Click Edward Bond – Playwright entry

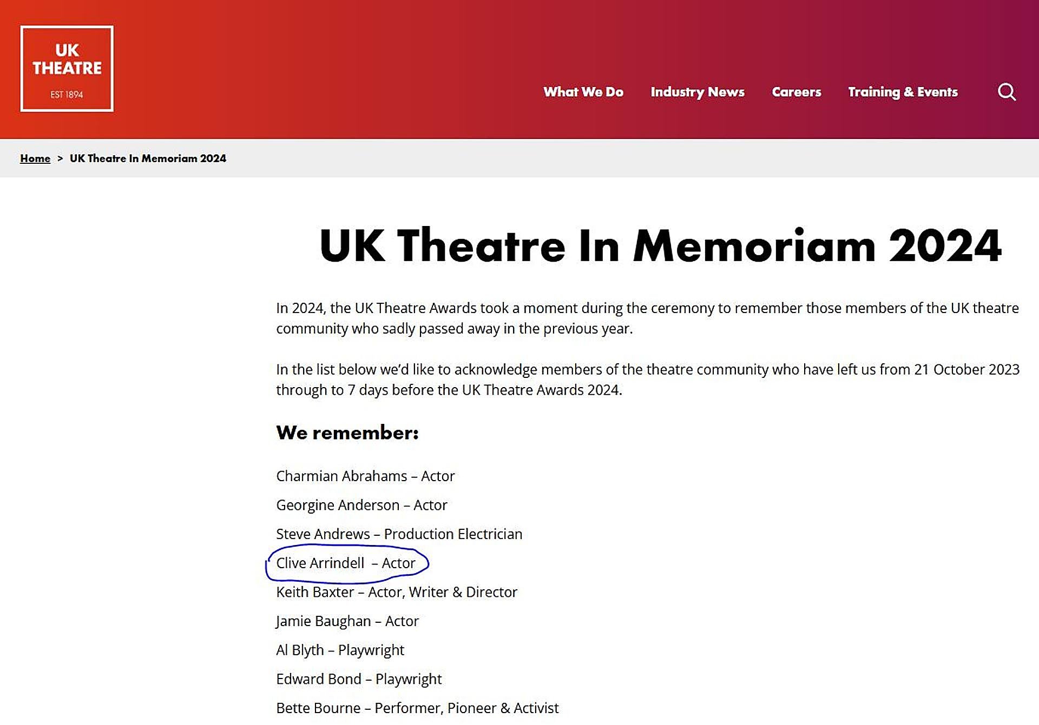pyautogui.click(x=359, y=679)
